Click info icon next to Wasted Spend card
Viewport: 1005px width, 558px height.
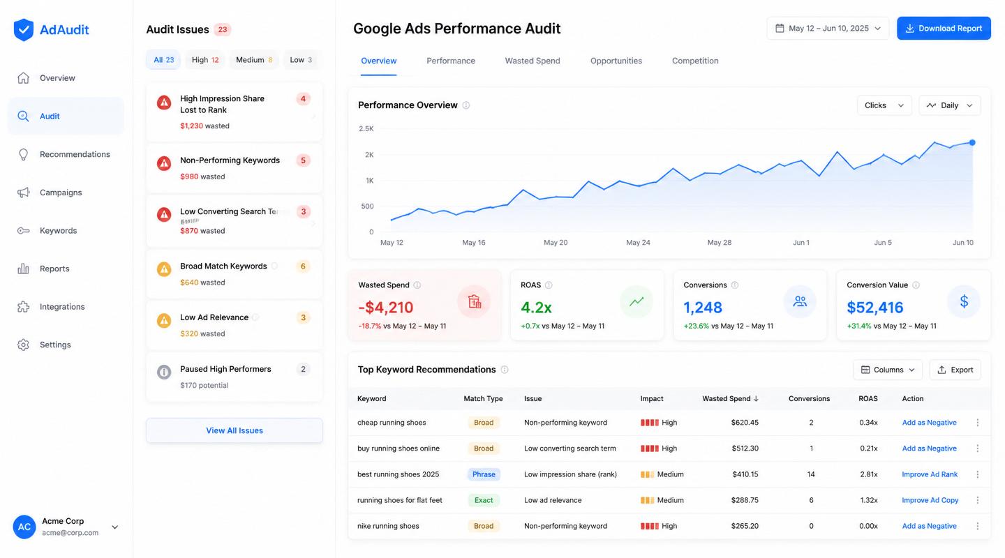click(x=417, y=285)
